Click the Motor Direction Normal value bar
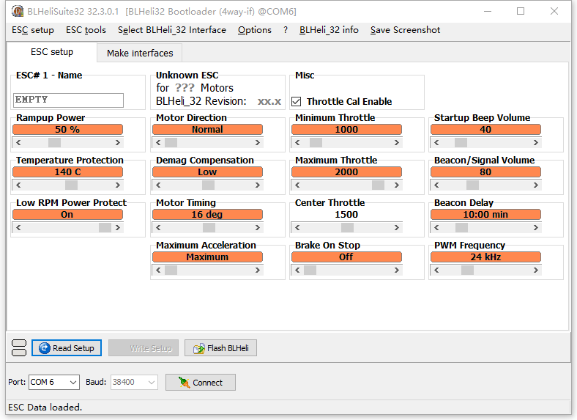Screen dimensions: 577x420 tap(207, 129)
